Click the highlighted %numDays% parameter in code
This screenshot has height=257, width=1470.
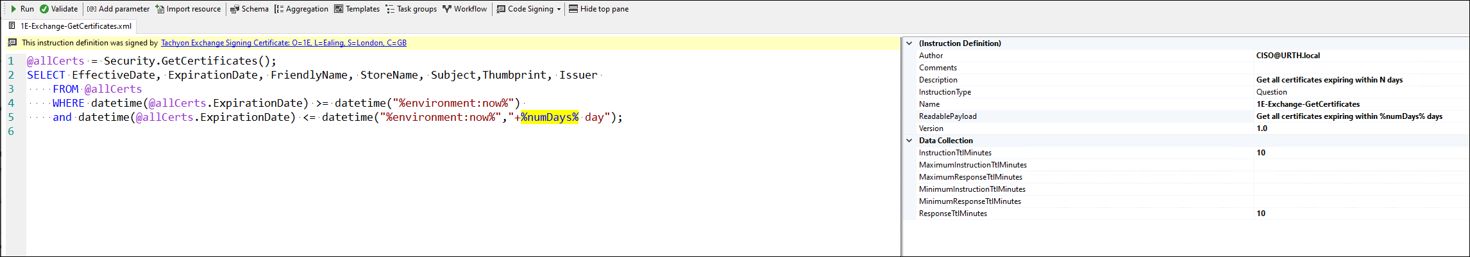click(550, 117)
